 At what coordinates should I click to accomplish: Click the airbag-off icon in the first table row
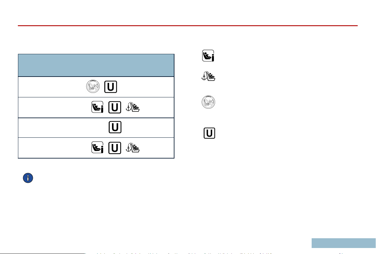point(93,86)
